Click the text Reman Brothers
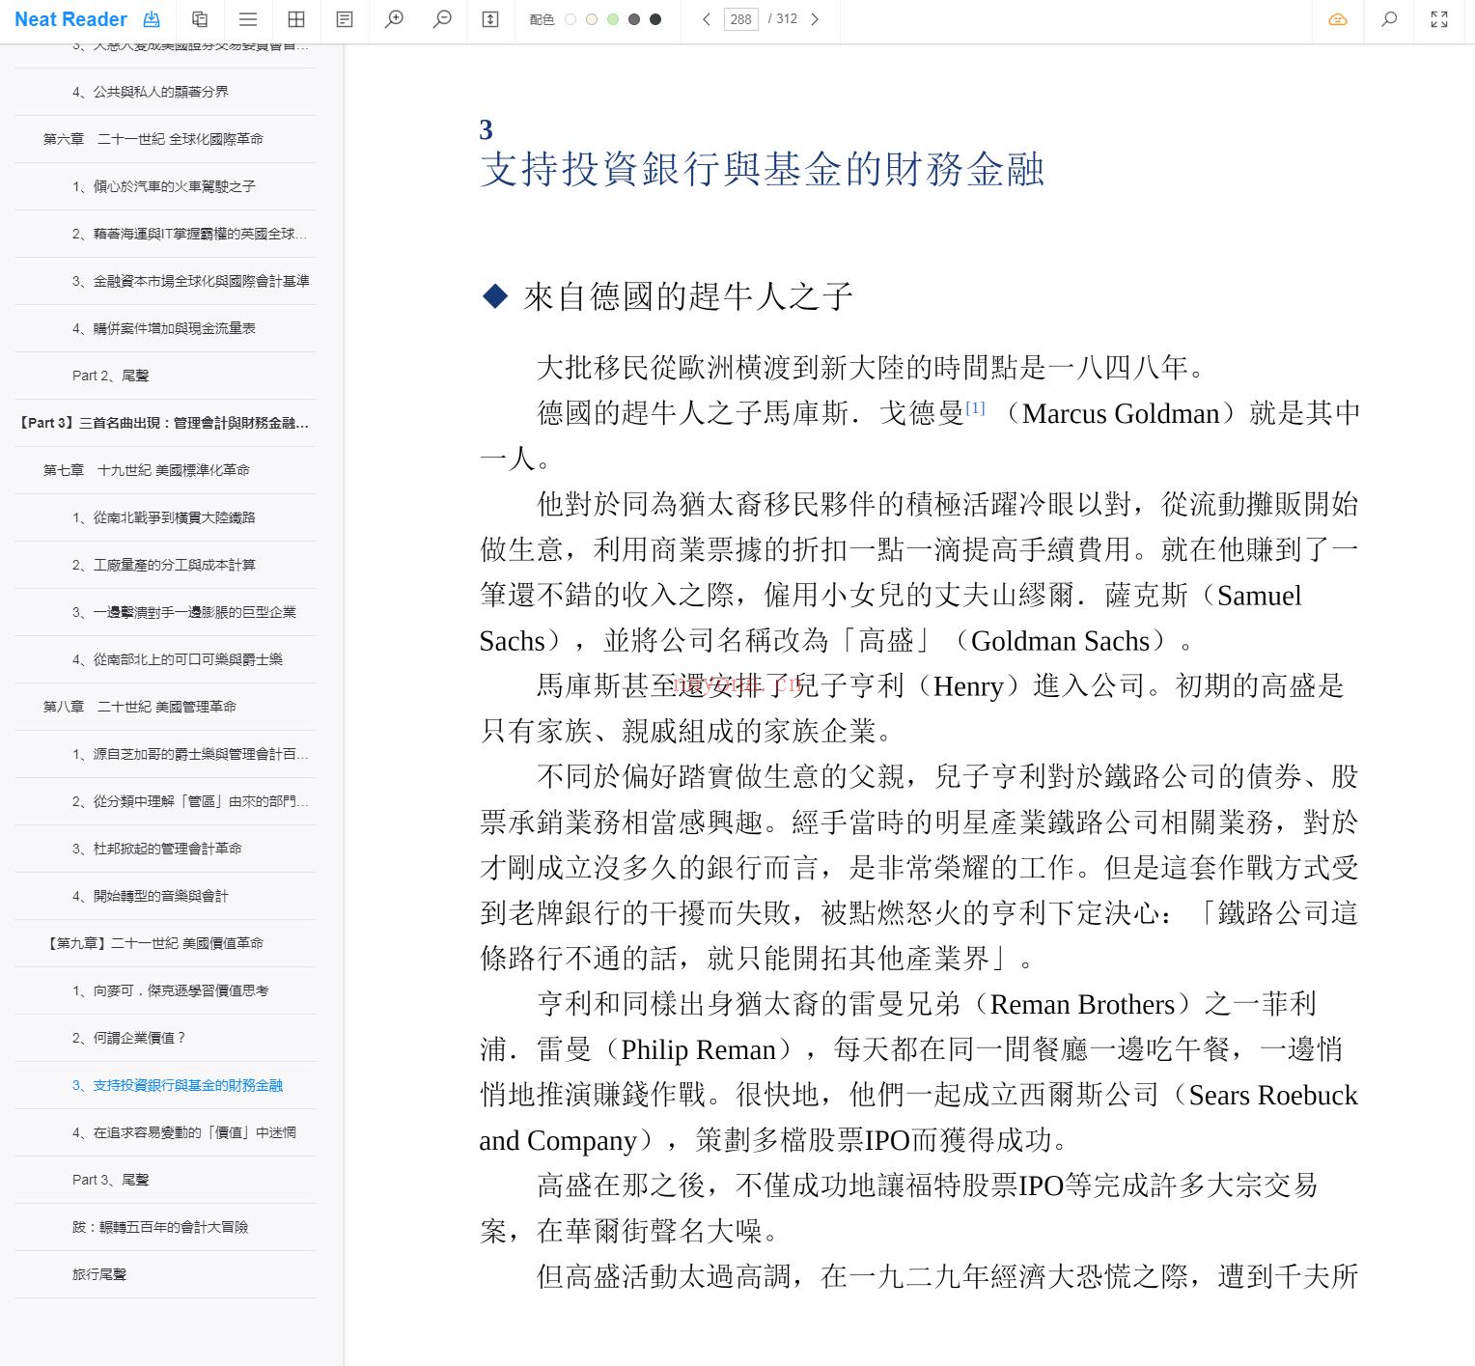 [x=1082, y=1004]
